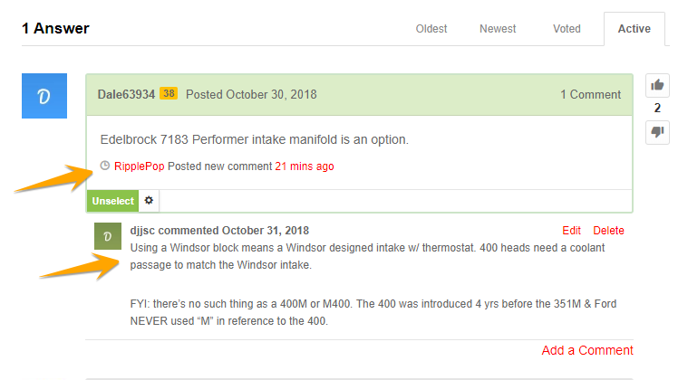Open the gear settings icon beside Unselect

(x=149, y=201)
